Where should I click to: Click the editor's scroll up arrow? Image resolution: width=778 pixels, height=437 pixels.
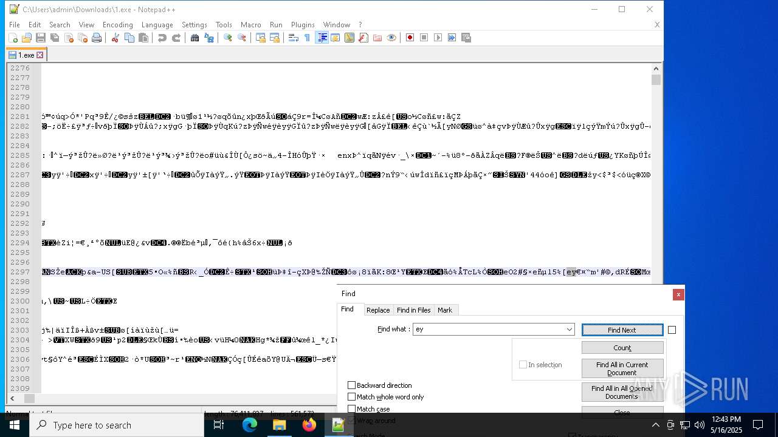656,68
